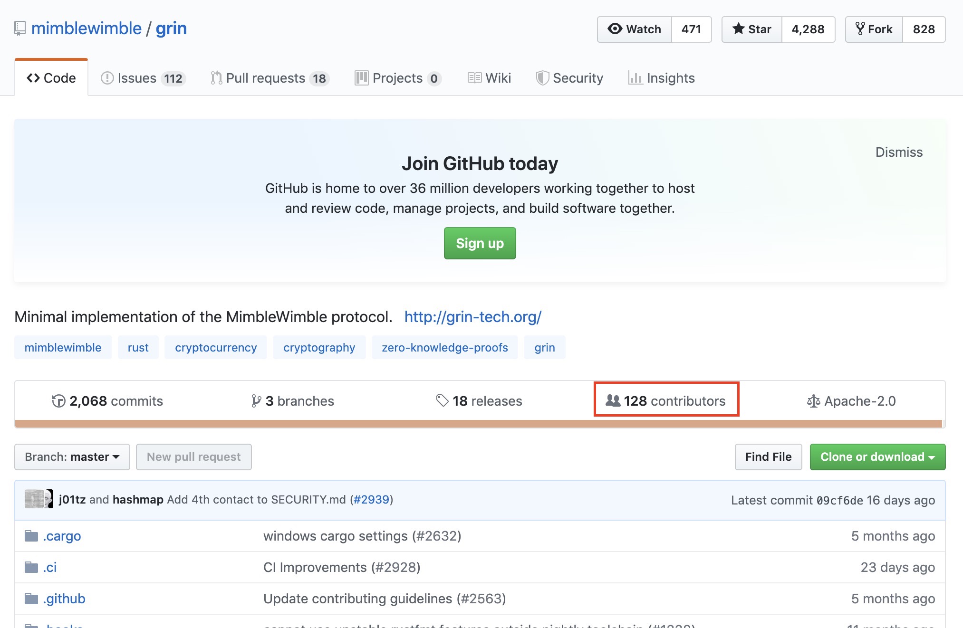Click the repository book icon

19,29
